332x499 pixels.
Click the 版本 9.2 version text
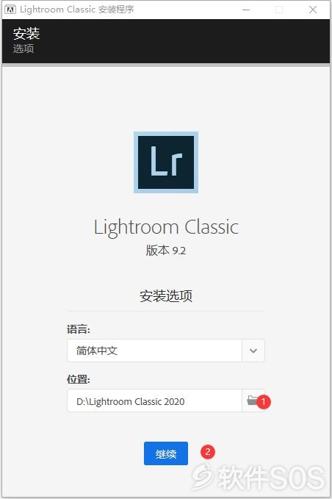click(166, 251)
